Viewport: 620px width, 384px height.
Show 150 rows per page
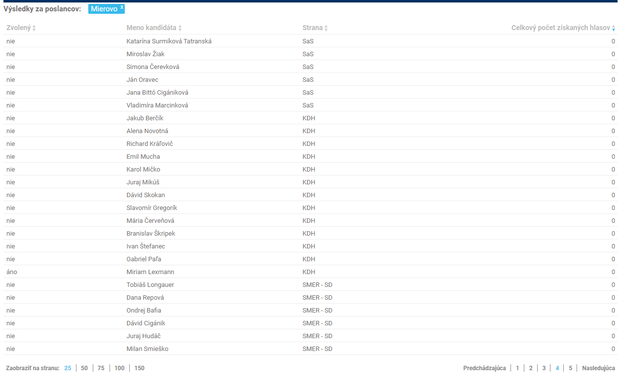tap(140, 368)
